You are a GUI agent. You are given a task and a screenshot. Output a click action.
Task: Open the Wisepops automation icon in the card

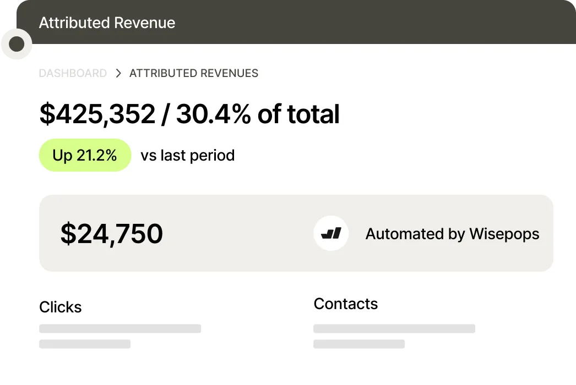(x=331, y=233)
